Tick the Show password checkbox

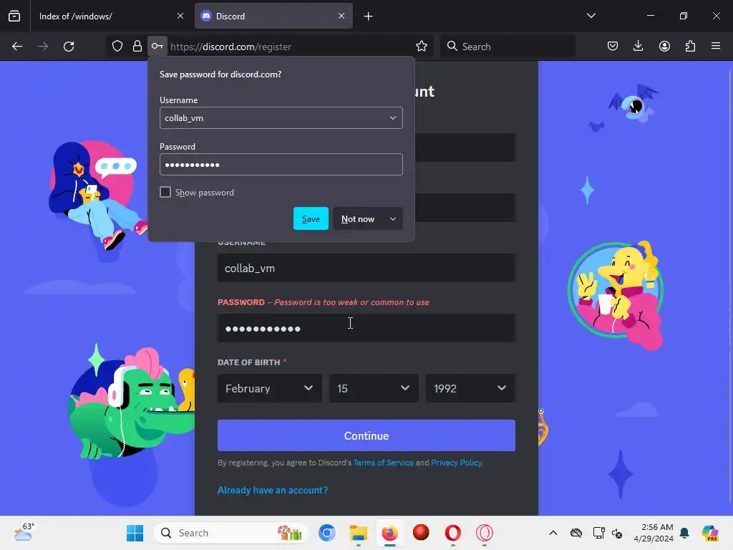(165, 192)
